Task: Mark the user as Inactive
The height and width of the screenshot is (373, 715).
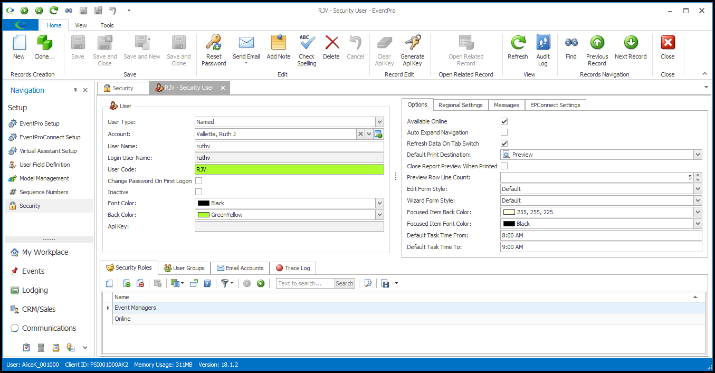Action: point(198,192)
